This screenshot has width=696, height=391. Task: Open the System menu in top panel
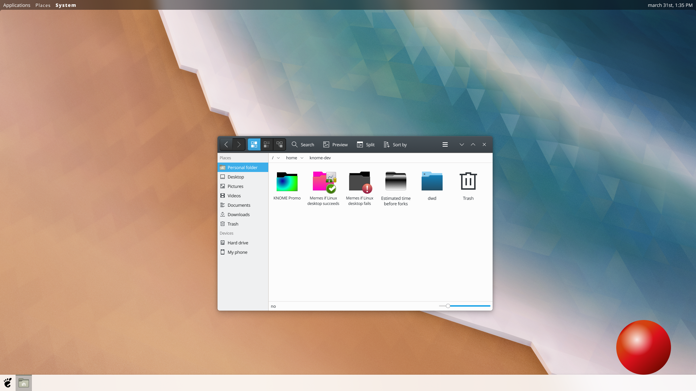tap(66, 5)
